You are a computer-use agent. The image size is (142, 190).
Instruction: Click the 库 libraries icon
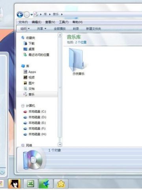(x=23, y=66)
